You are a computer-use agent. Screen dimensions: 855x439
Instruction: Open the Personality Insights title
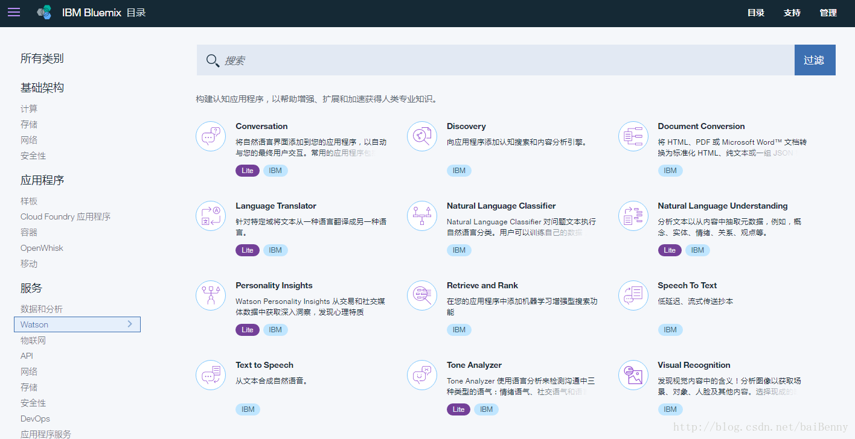(274, 285)
